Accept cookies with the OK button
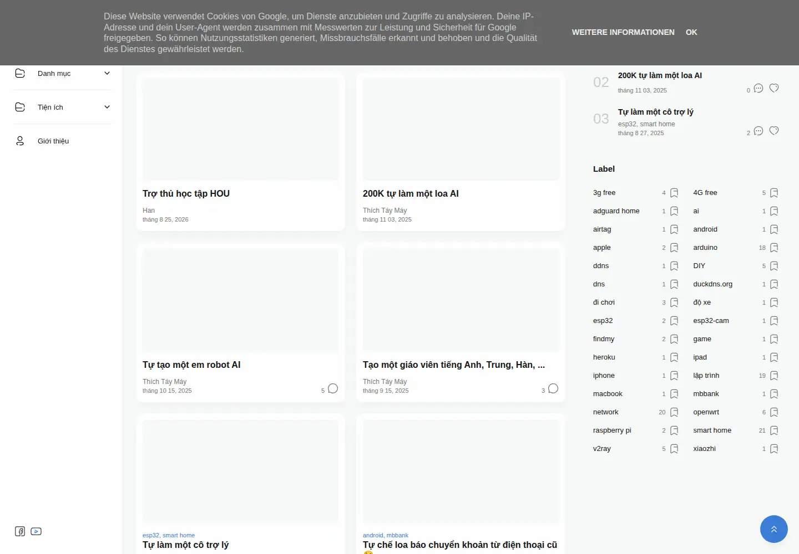 click(691, 32)
